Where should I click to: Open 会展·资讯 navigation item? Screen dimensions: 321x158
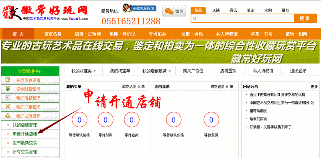point(192,34)
